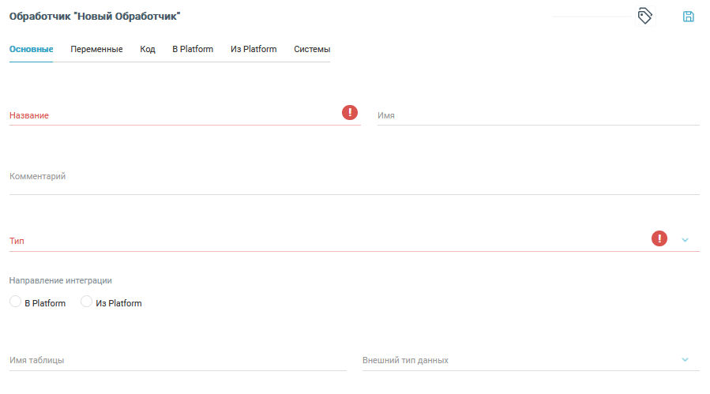Click the Комментарий text field
Viewport: 710px width, 394px height.
(x=354, y=178)
